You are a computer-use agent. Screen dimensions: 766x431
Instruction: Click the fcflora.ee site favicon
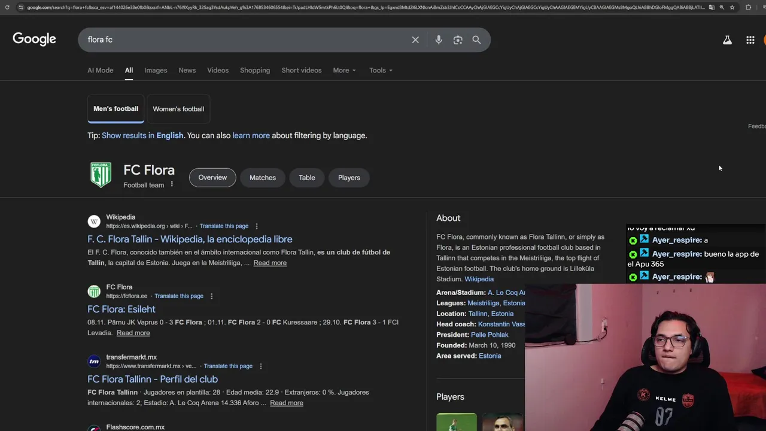click(x=94, y=292)
